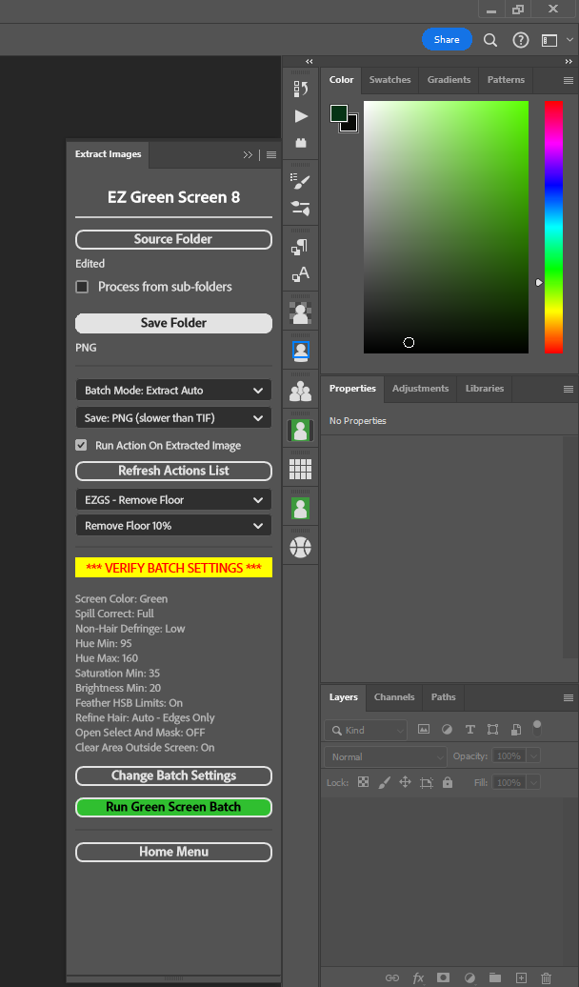Screen dimensions: 579x987
Task: Switch to the Channels tab
Action: [394, 696]
